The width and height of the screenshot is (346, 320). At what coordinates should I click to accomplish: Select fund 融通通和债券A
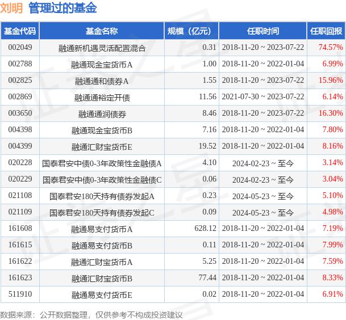pos(102,81)
